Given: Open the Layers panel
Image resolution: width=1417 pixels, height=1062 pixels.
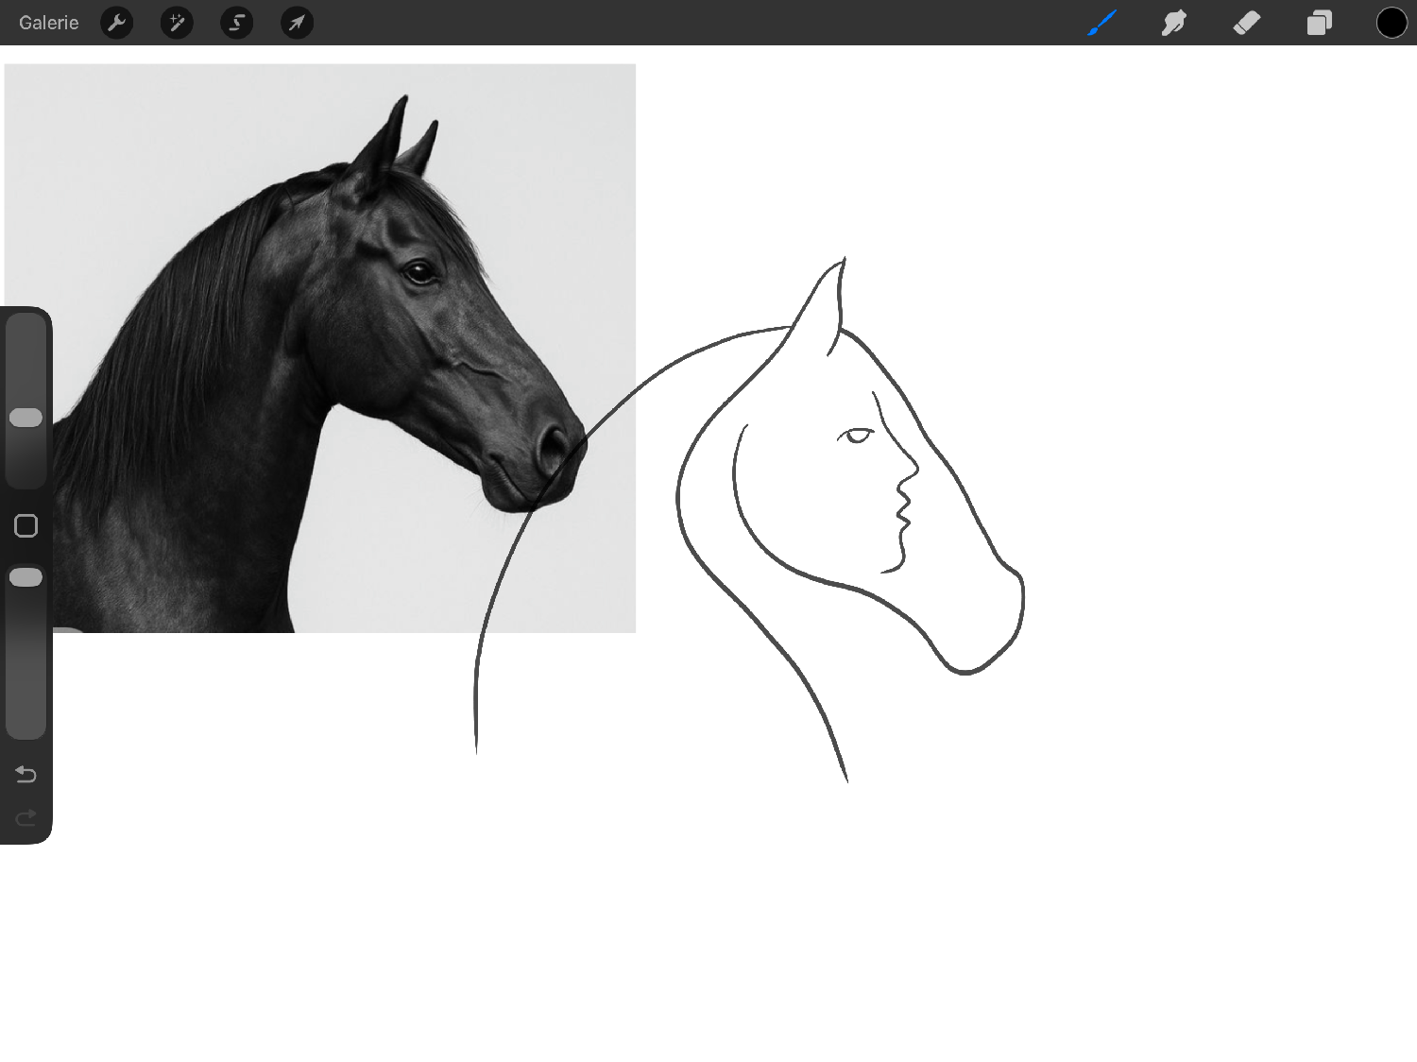Looking at the screenshot, I should (x=1319, y=23).
